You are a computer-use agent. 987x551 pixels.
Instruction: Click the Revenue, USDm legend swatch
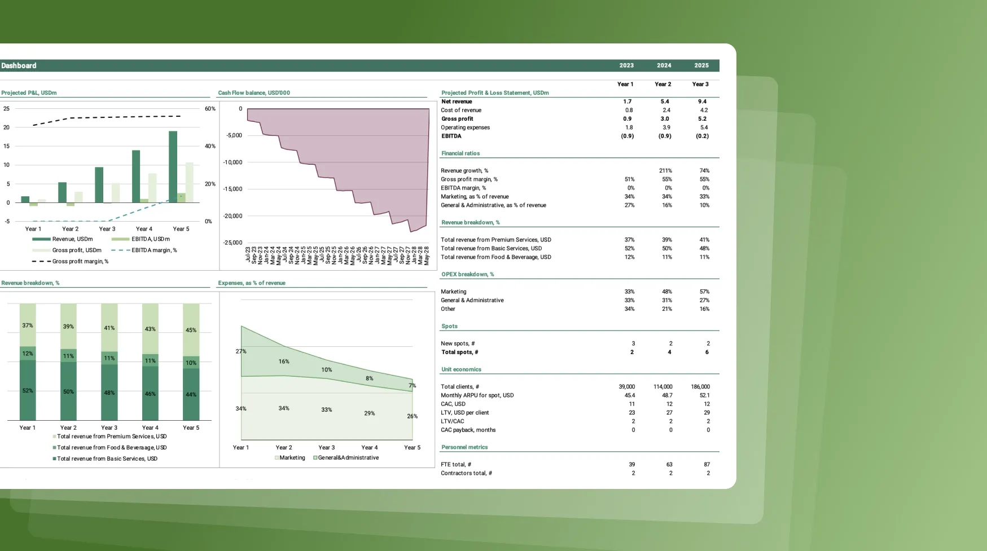tap(41, 239)
